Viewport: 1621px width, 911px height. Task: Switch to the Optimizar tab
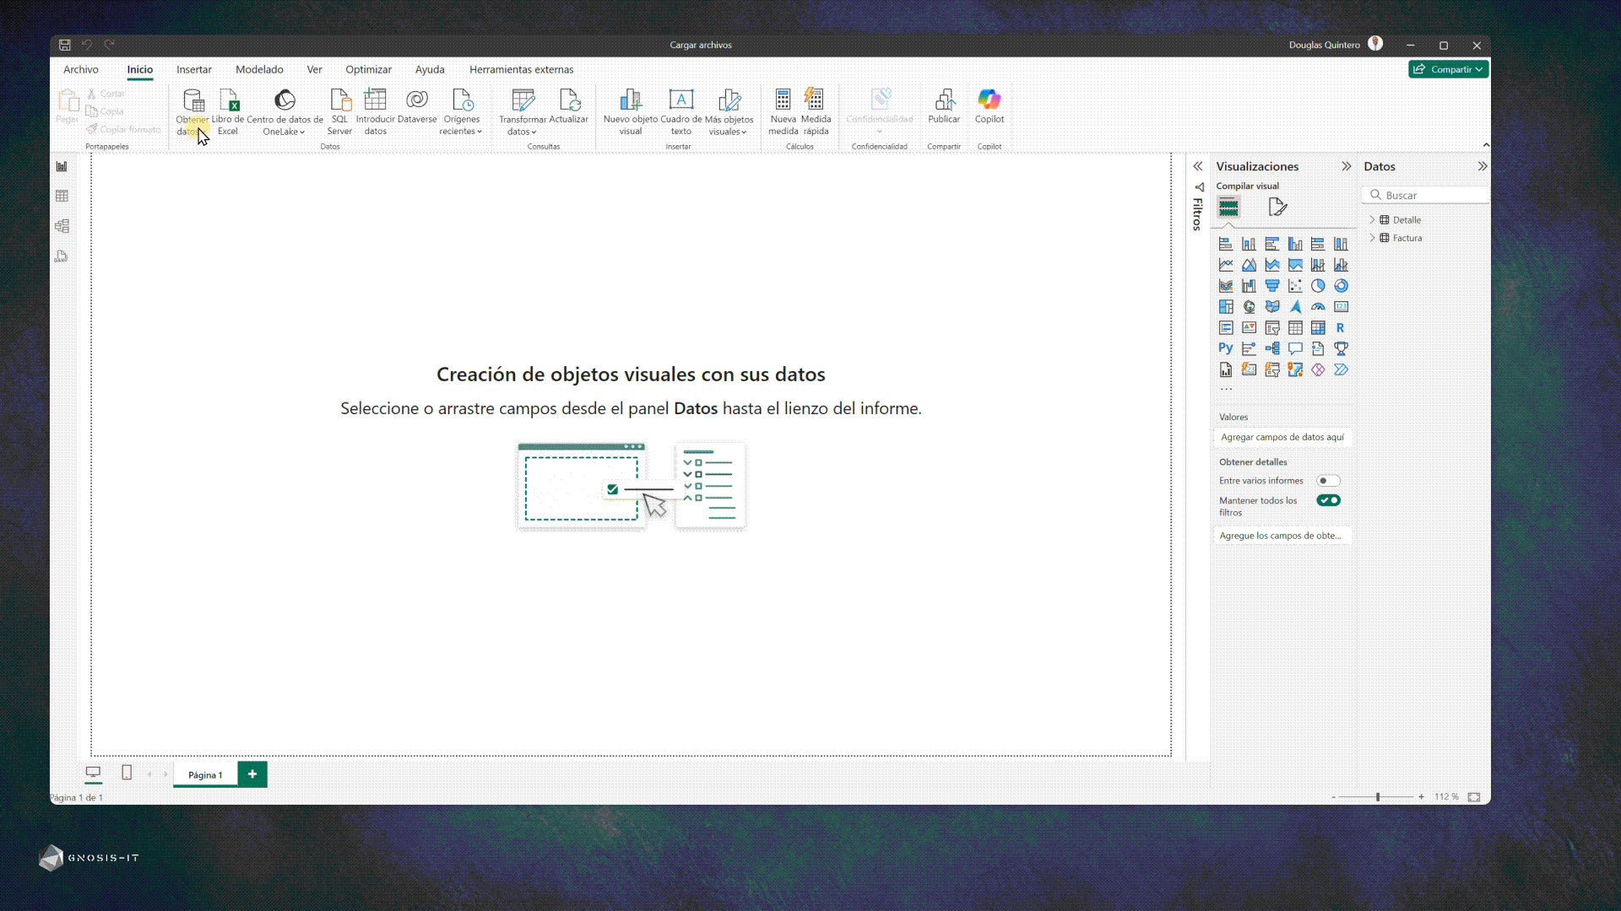tap(368, 69)
